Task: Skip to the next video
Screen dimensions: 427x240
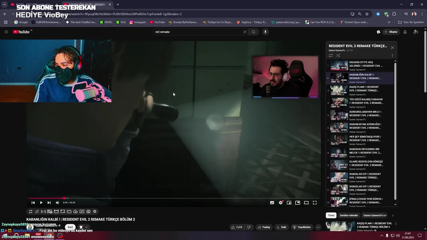Action: [x=49, y=203]
